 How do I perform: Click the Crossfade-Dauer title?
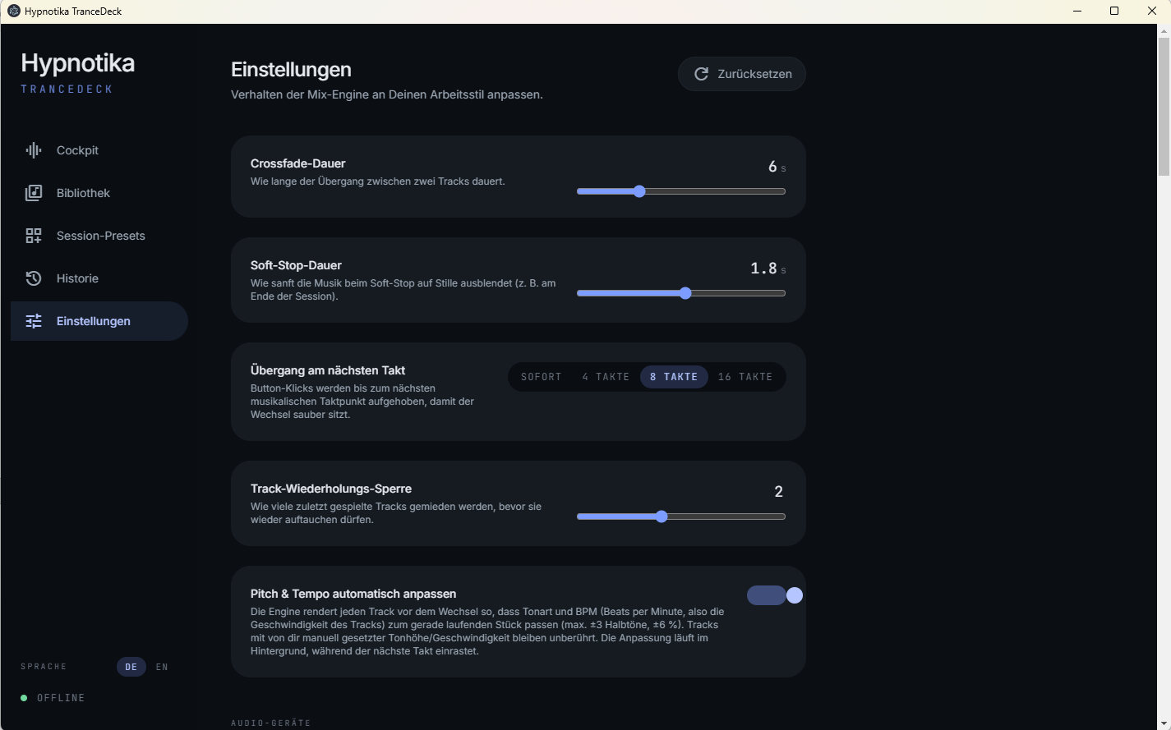[x=297, y=163]
